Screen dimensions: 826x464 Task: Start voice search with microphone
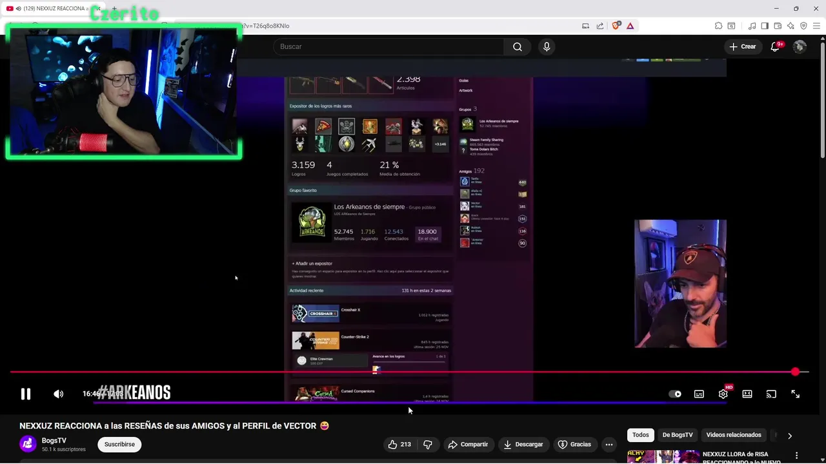(547, 46)
